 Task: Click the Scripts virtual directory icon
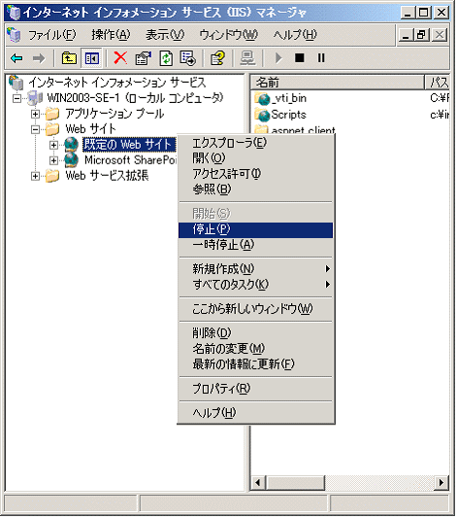click(x=263, y=115)
